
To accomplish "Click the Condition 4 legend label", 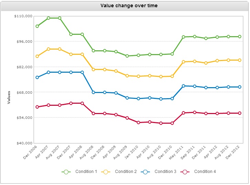I will 205,172.
